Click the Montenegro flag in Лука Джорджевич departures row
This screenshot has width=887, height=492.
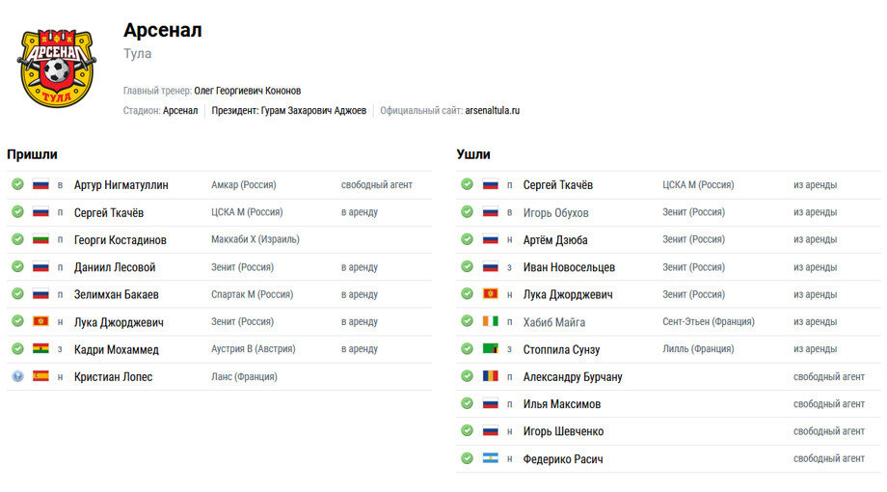pyautogui.click(x=491, y=294)
